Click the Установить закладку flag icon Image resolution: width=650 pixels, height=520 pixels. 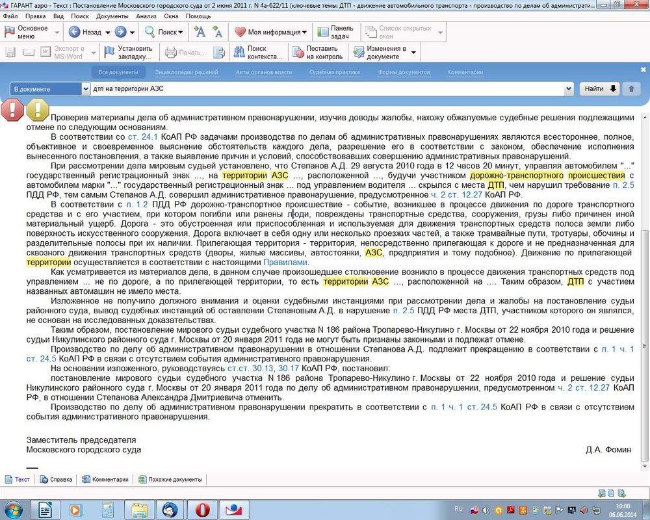pyautogui.click(x=109, y=53)
